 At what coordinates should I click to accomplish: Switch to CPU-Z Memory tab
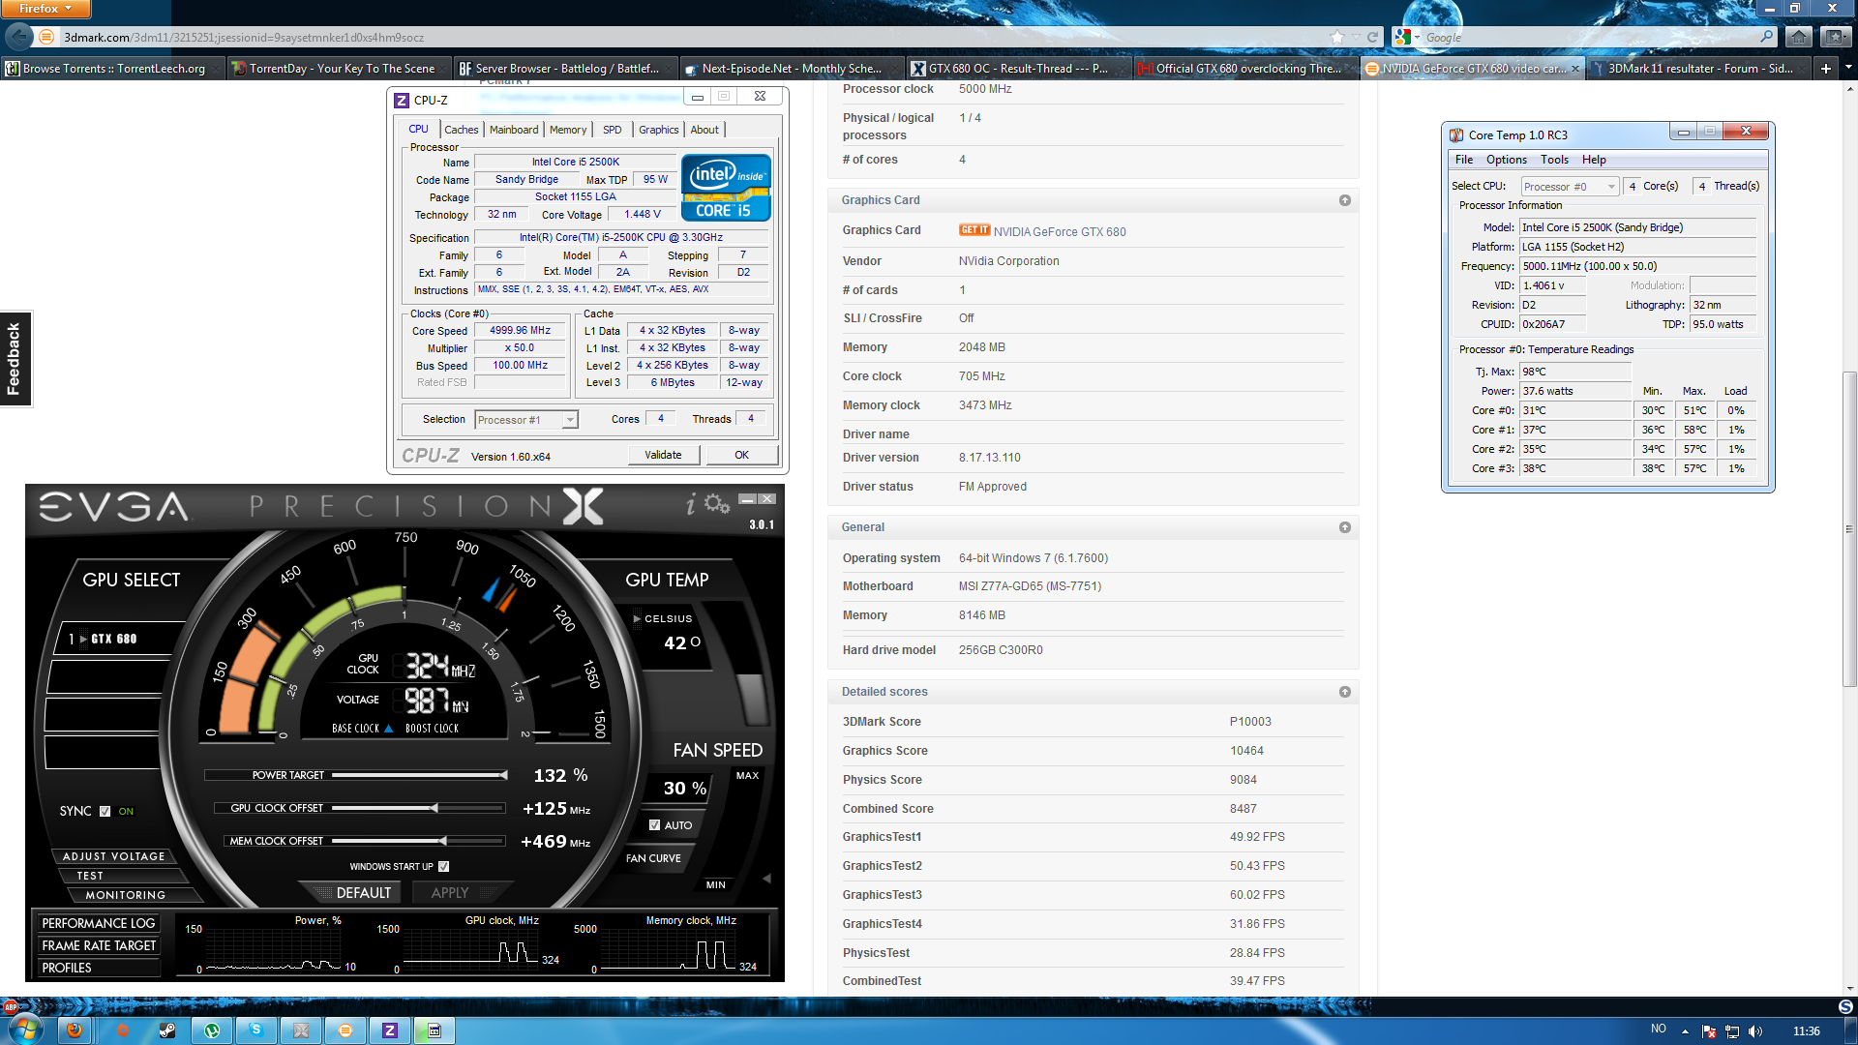click(x=568, y=130)
